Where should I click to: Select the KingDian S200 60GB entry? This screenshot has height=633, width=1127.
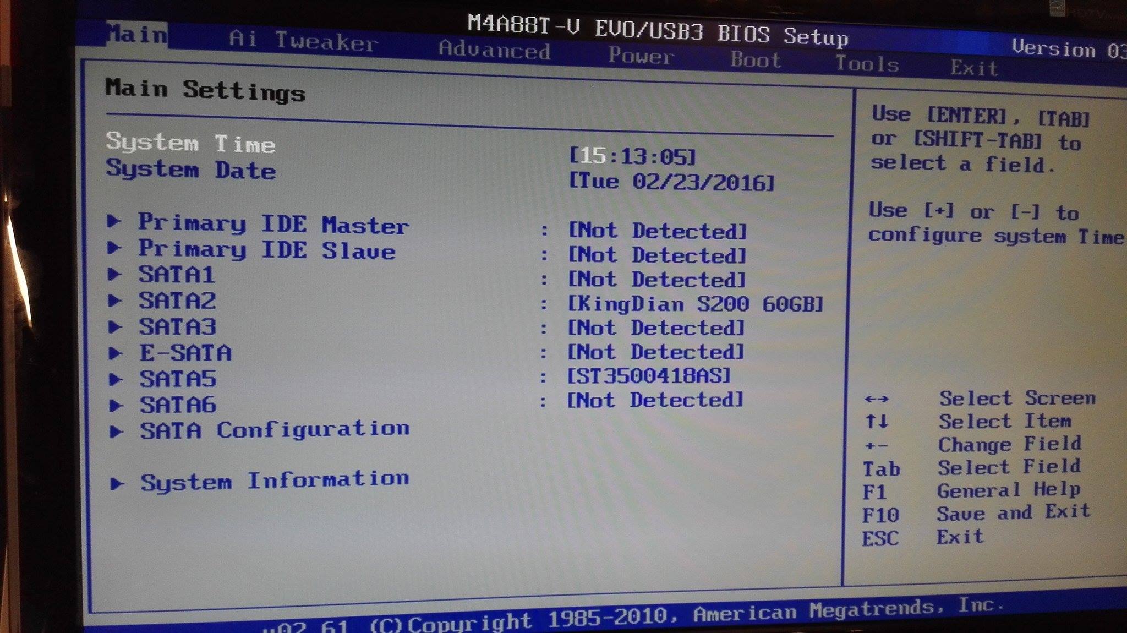(695, 304)
